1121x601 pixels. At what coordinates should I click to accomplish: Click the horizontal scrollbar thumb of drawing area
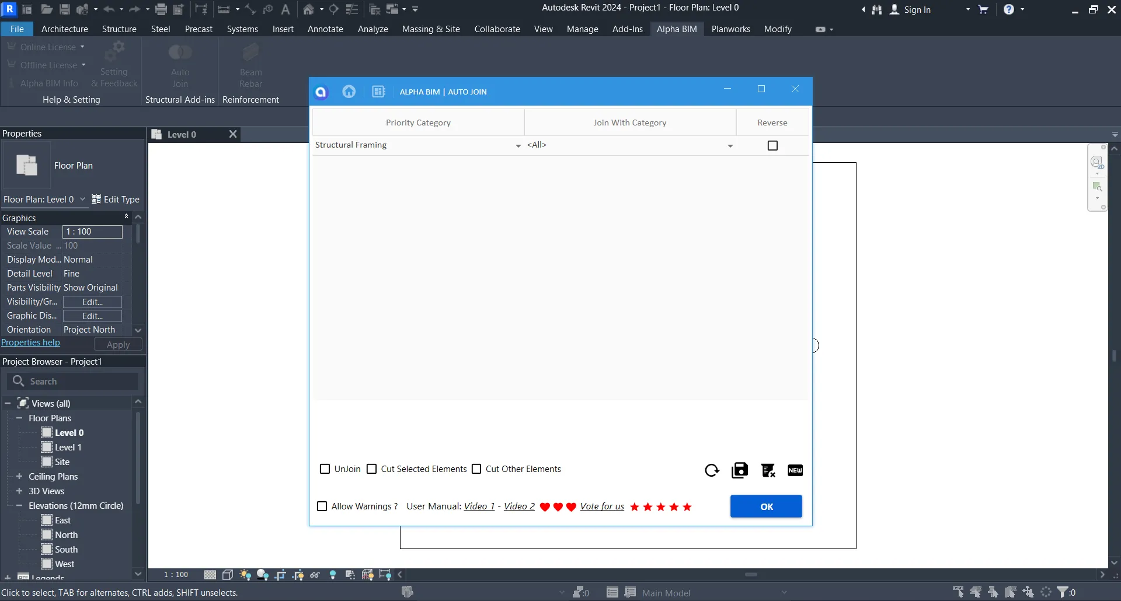pos(751,575)
